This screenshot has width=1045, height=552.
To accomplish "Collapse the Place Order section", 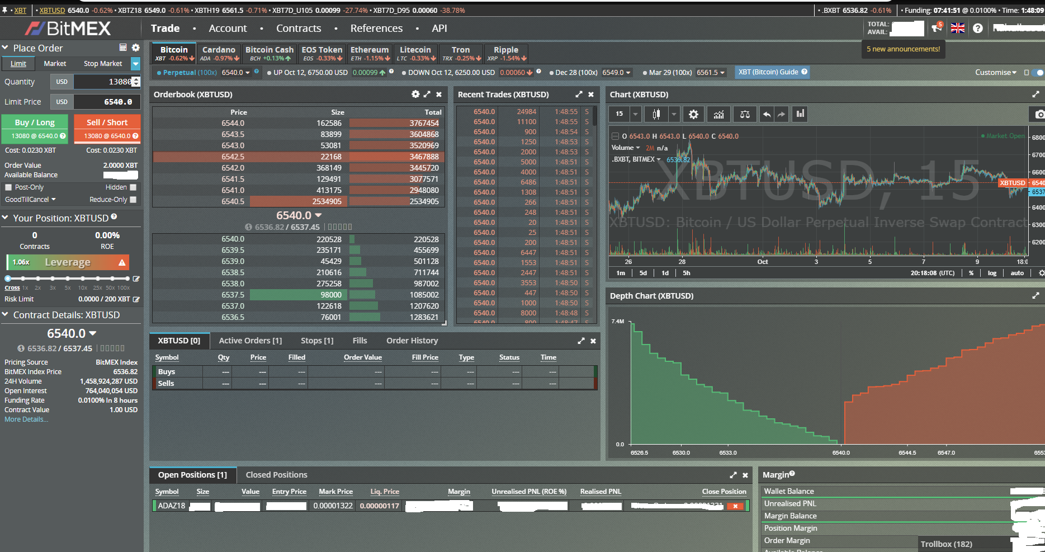I will pyautogui.click(x=5, y=48).
